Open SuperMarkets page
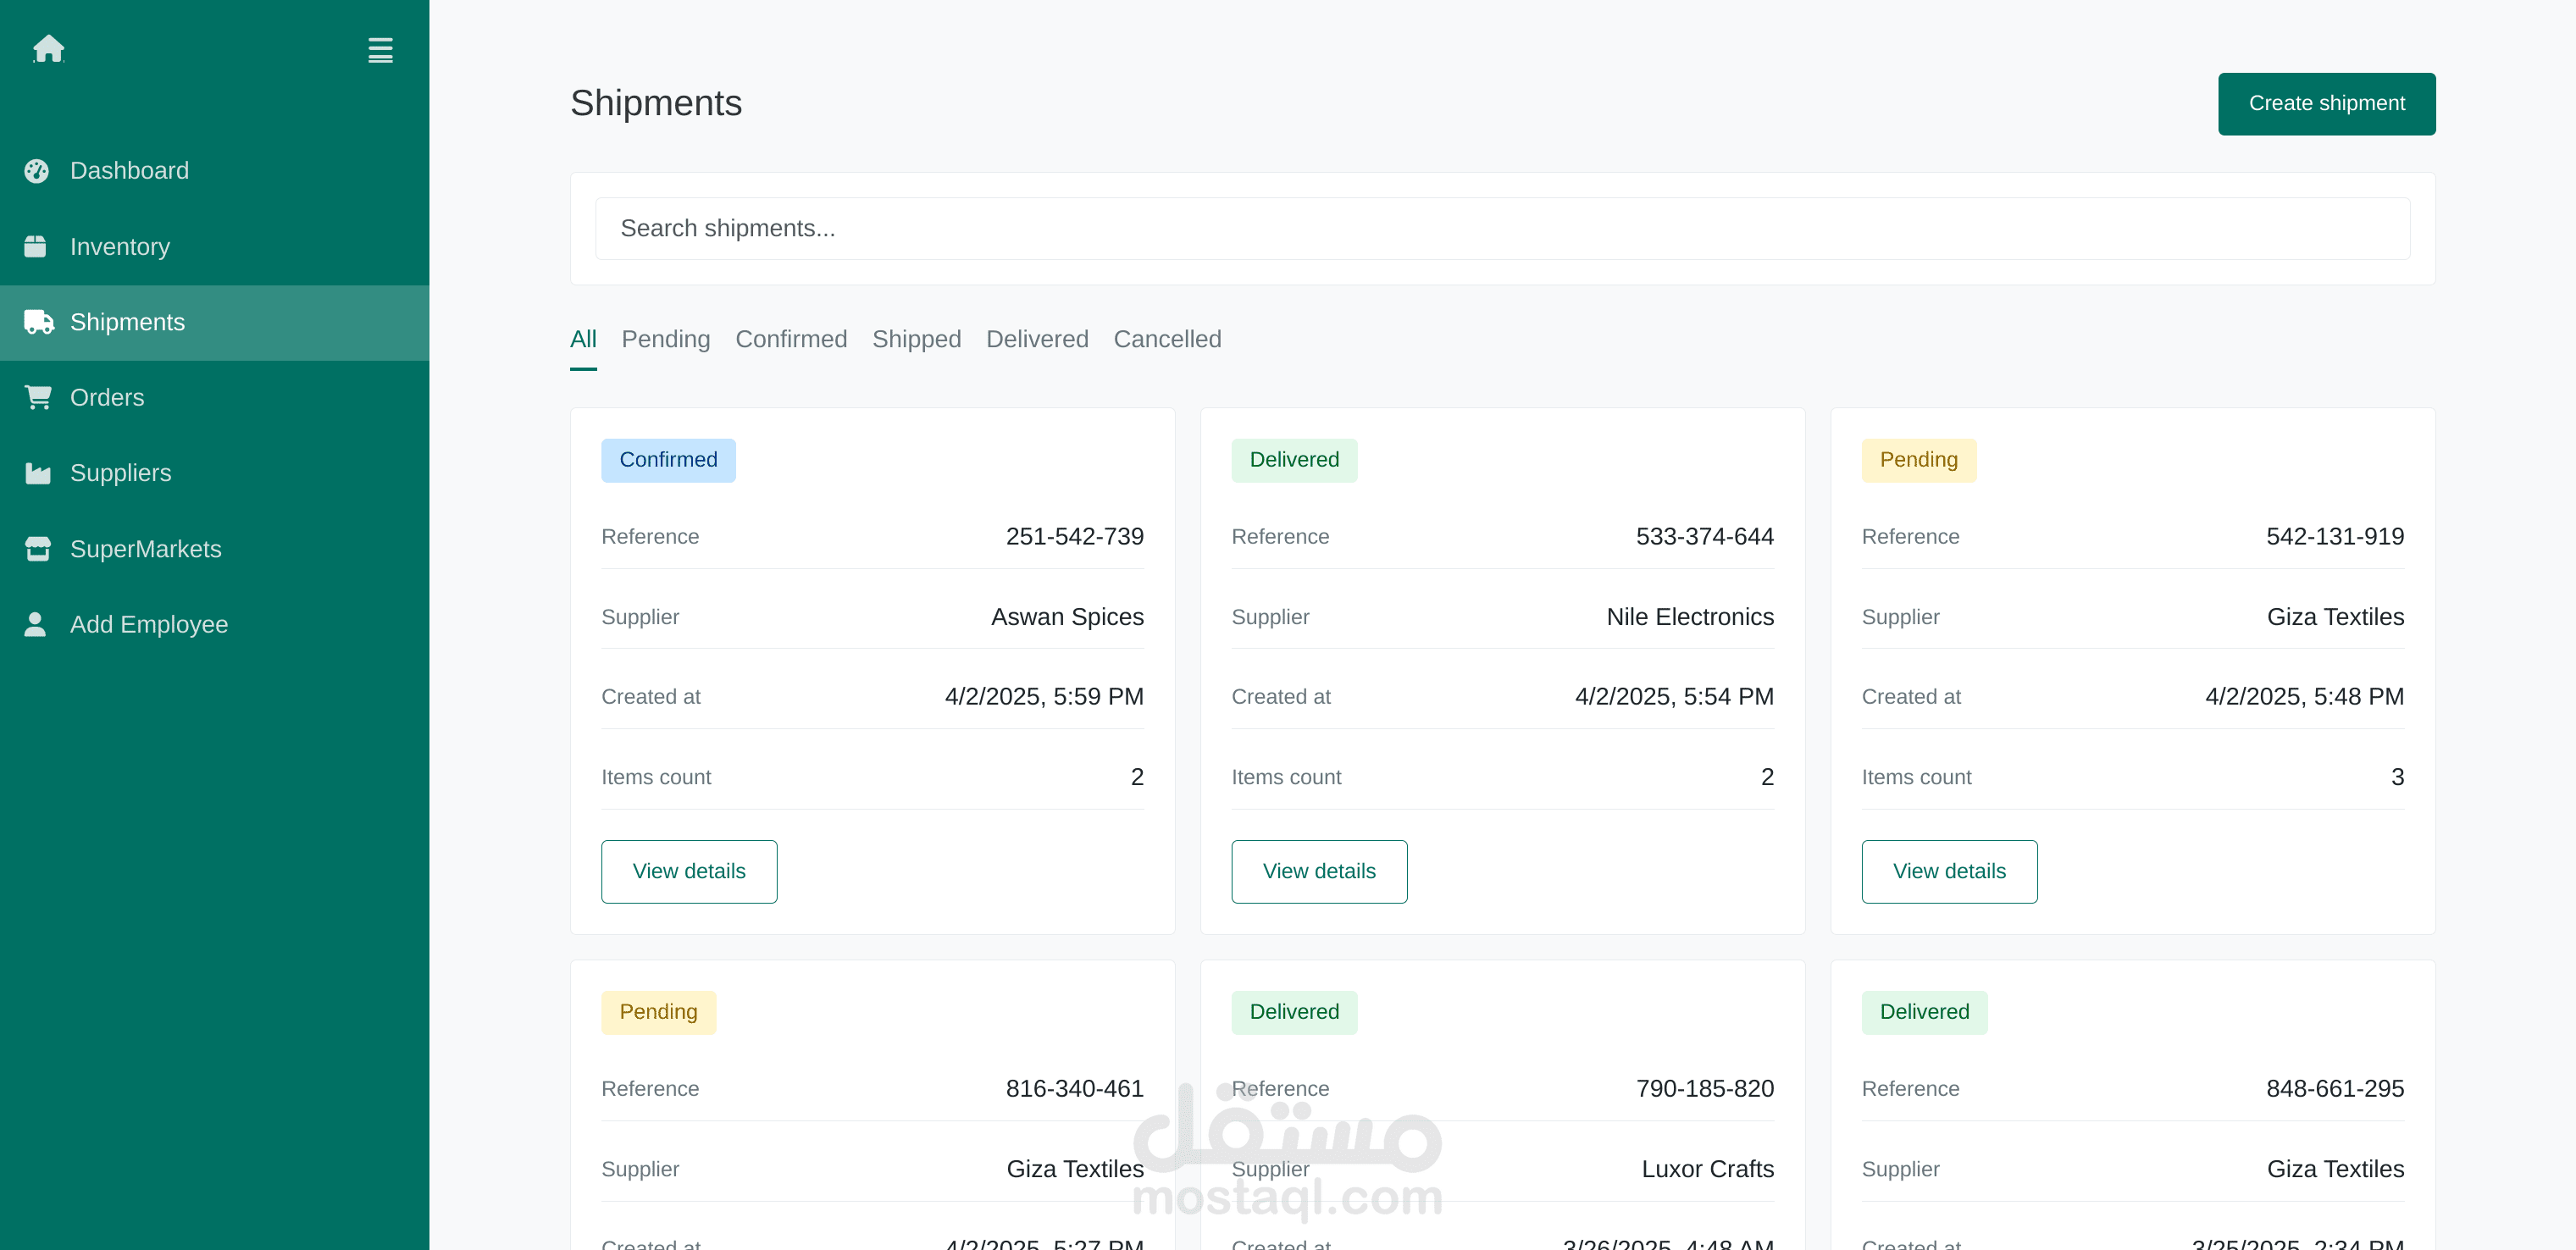This screenshot has height=1250, width=2576. [214, 549]
